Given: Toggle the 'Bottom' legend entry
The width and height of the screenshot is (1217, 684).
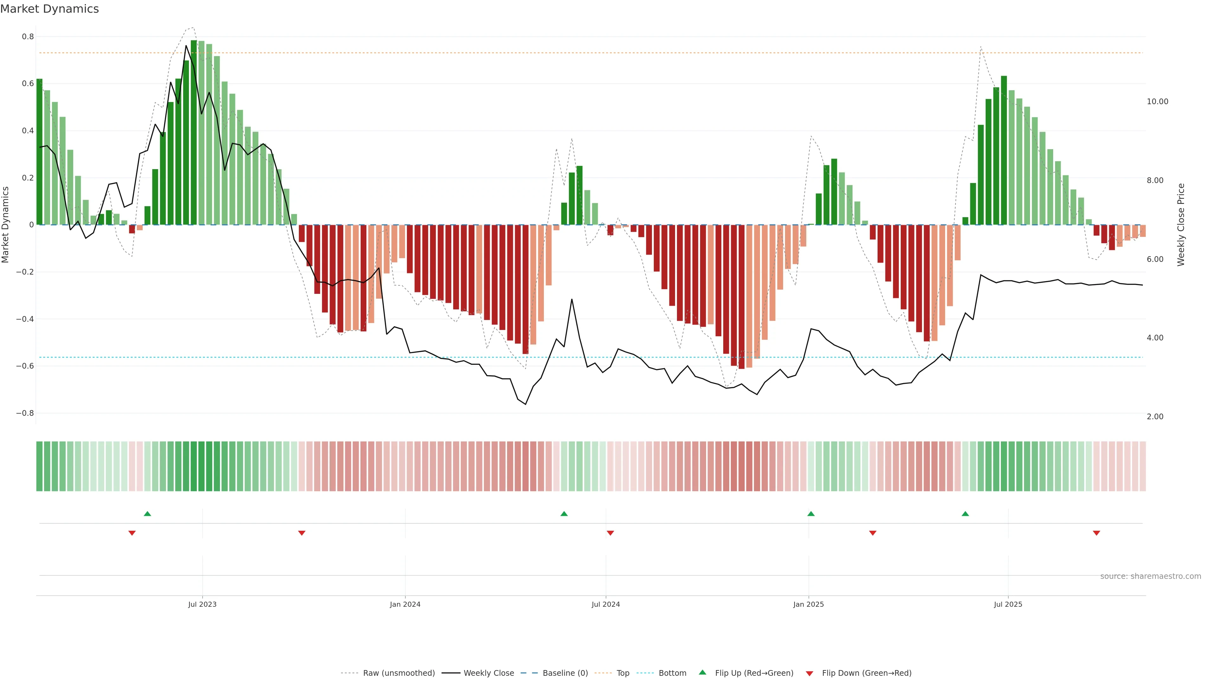Looking at the screenshot, I should (x=672, y=673).
